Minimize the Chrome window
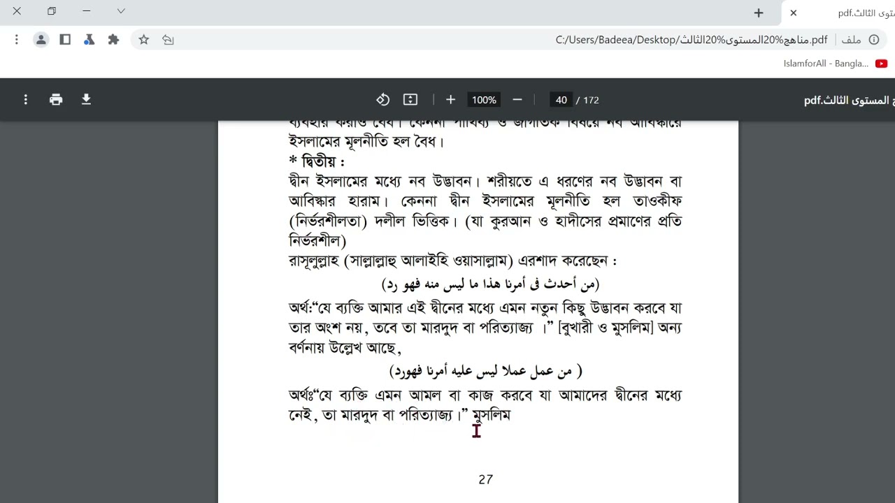The image size is (895, 503). point(86,11)
